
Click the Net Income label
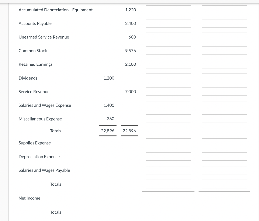29,198
